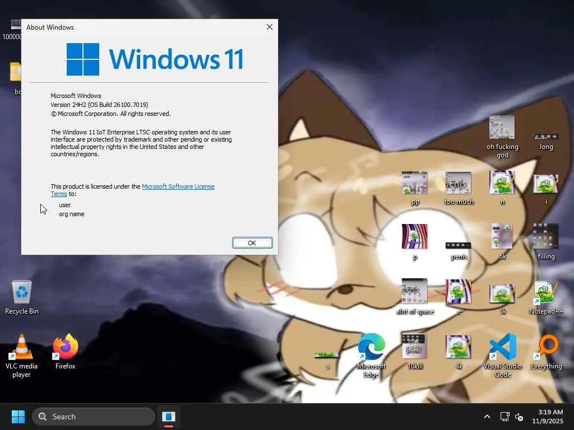Select the desktop file named 'p'
This screenshot has width=574, height=430.
pos(415,242)
